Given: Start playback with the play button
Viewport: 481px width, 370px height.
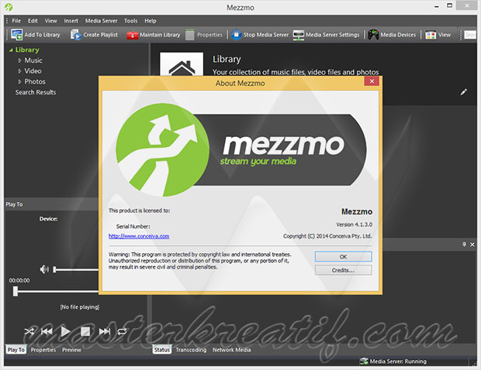Looking at the screenshot, I should point(65,331).
